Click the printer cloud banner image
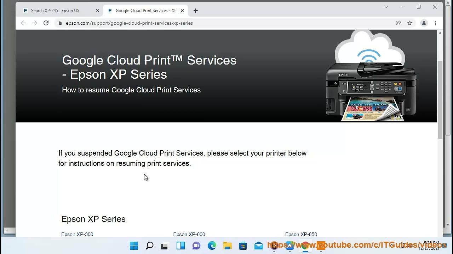This screenshot has height=254, width=453. click(371, 76)
